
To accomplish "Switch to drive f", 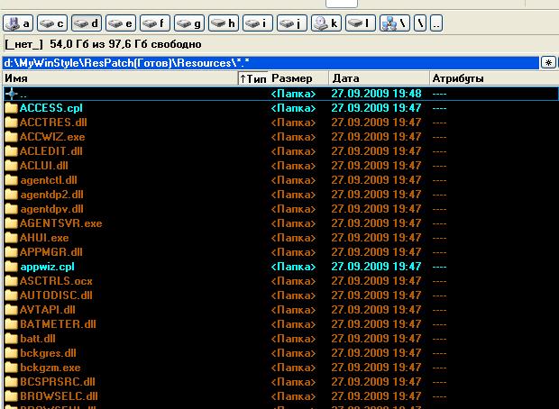I will click(x=155, y=23).
